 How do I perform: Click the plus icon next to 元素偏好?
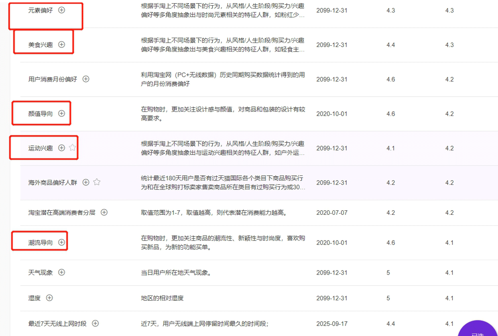pyautogui.click(x=61, y=10)
